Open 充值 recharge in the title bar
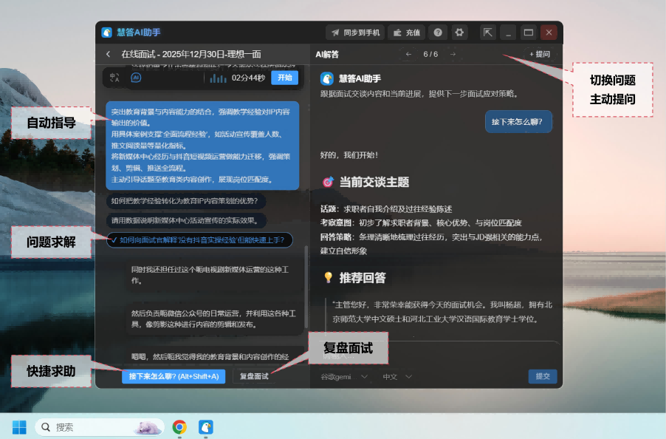This screenshot has width=666, height=439. [406, 33]
